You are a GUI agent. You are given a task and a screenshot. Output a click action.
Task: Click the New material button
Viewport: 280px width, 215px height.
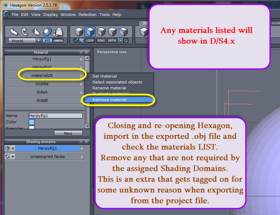(68, 133)
